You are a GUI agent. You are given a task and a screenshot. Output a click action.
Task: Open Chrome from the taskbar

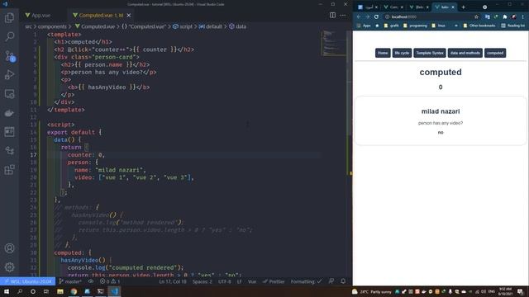(74, 291)
